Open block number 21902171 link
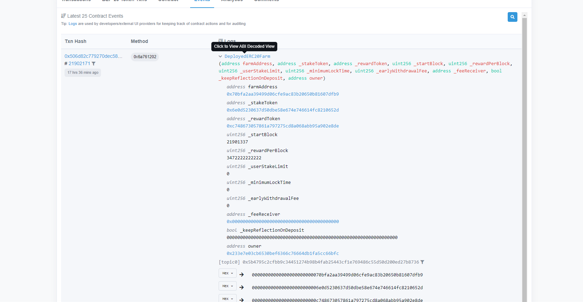The height and width of the screenshot is (302, 583). 79,63
